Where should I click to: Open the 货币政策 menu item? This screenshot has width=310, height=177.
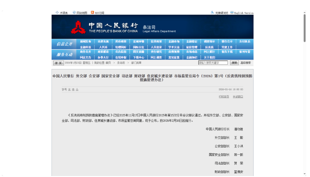pos(121,42)
